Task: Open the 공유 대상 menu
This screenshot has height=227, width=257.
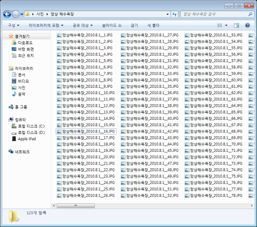Action: tap(82, 25)
